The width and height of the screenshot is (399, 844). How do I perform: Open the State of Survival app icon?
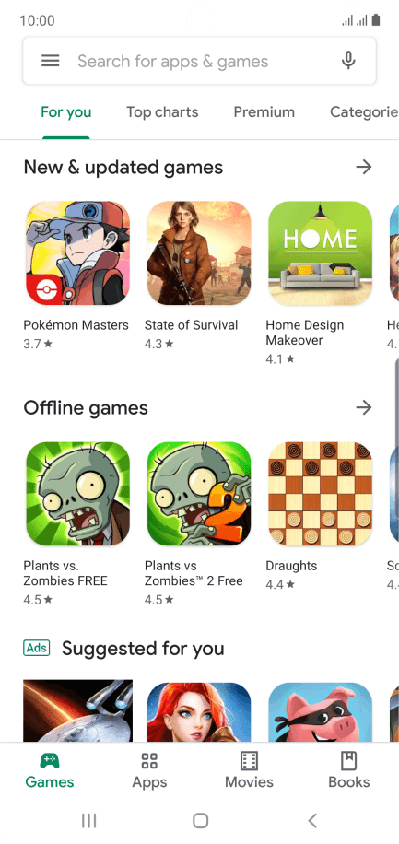(199, 253)
